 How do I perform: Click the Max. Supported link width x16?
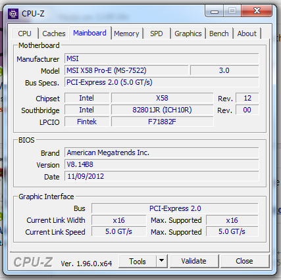(232, 220)
